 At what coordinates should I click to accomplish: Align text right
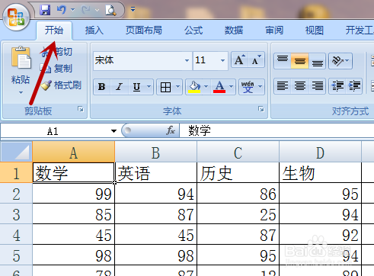(317, 86)
